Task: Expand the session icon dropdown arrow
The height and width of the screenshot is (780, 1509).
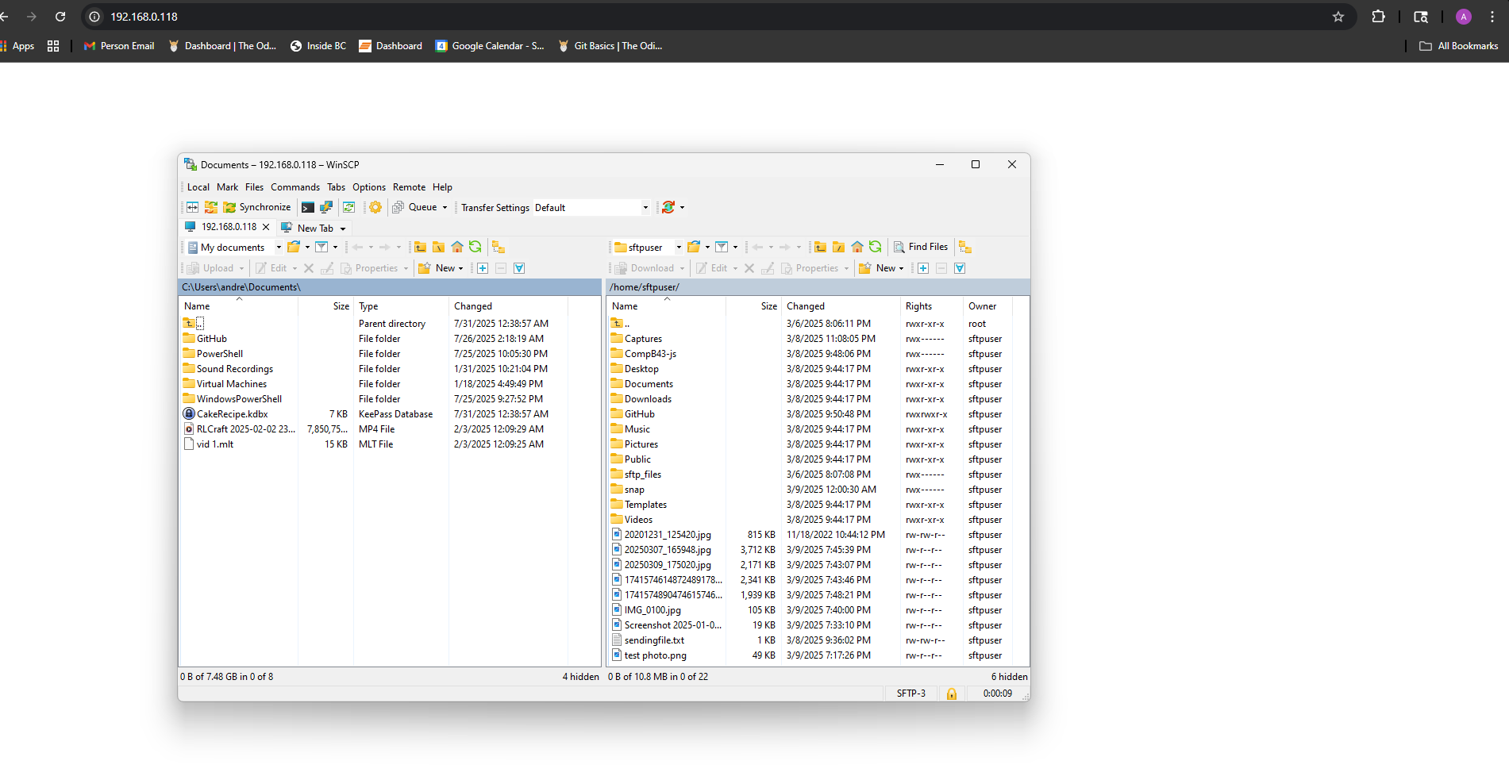Action: [x=682, y=208]
